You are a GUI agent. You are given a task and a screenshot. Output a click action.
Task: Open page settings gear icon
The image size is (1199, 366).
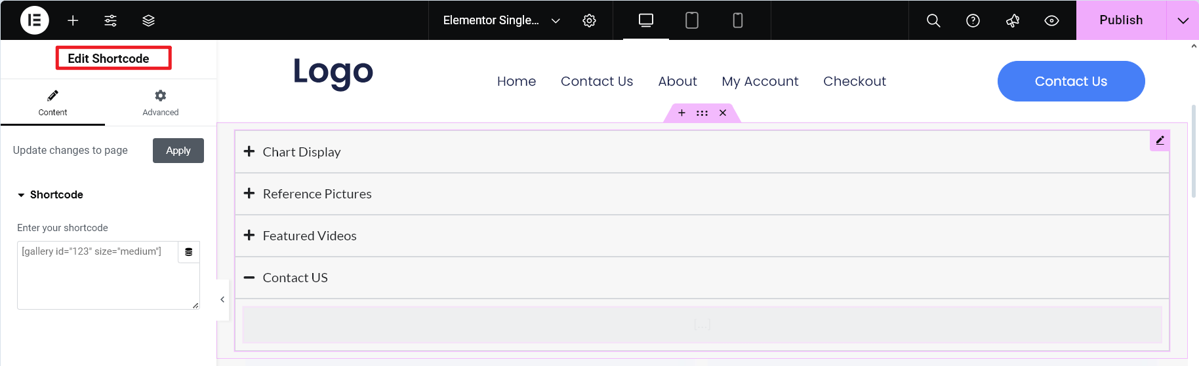[589, 20]
